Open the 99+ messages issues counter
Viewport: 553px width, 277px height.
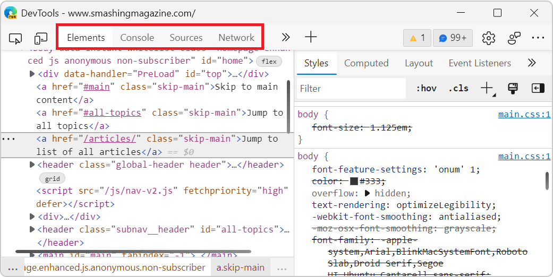click(x=453, y=38)
